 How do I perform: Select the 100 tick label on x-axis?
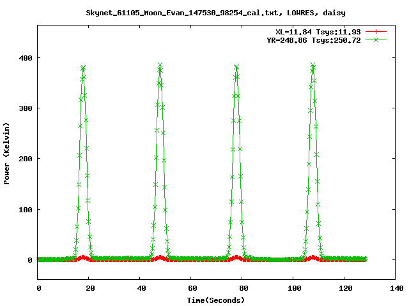[x=293, y=288]
